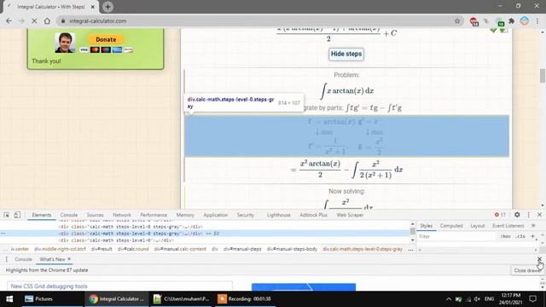Open the Sources tab
Viewport: 546px width, 307px height.
coord(95,215)
